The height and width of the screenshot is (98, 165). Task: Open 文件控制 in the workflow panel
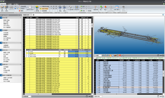(x=6, y=33)
